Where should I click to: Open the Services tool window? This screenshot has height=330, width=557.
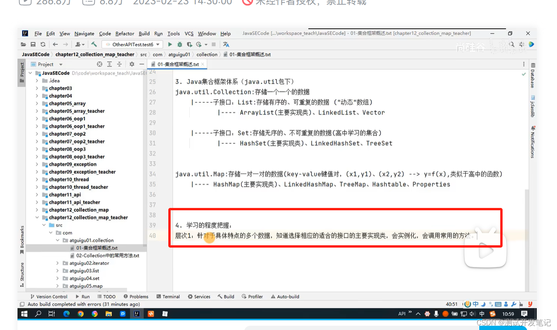[199, 297]
